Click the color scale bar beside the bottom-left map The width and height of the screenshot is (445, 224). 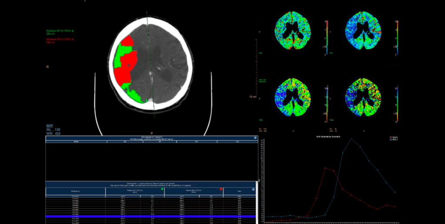(326, 104)
